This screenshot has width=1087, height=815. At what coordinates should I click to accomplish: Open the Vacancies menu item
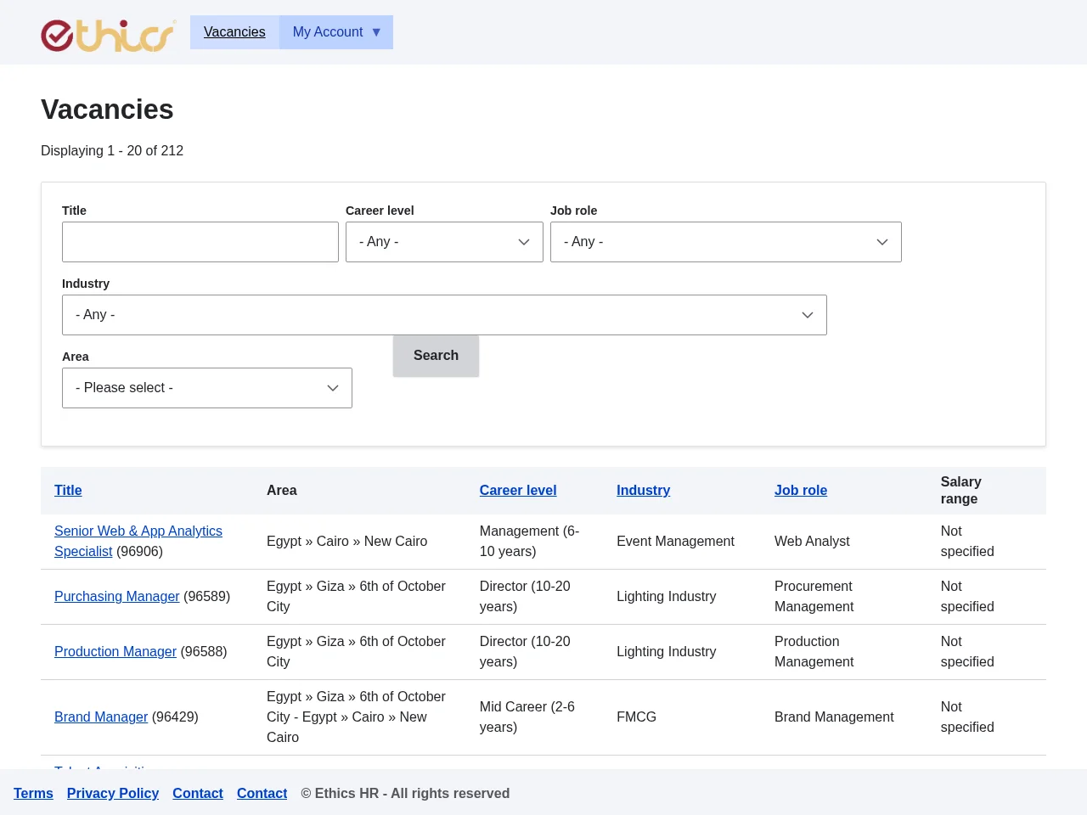pyautogui.click(x=234, y=32)
